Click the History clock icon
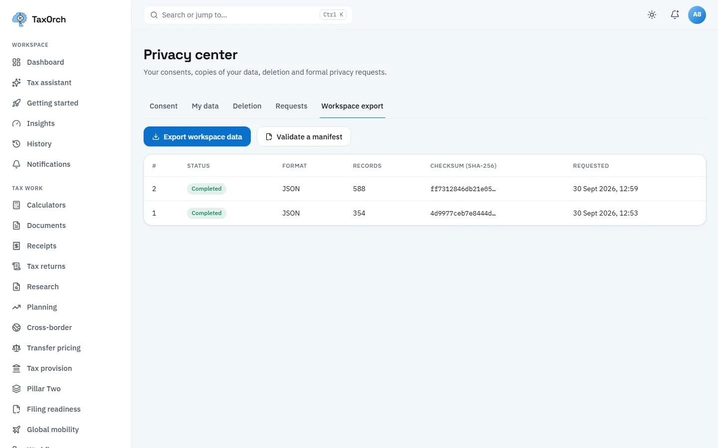The width and height of the screenshot is (718, 448). coord(16,144)
